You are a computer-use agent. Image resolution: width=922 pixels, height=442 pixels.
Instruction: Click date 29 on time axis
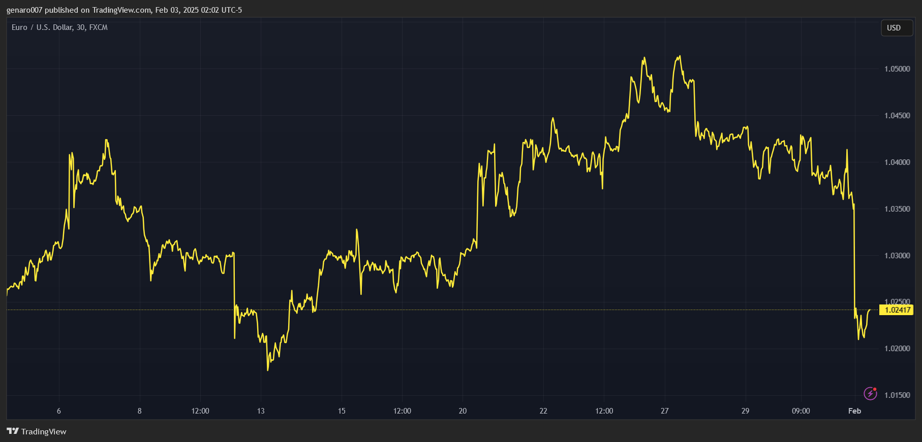745,411
